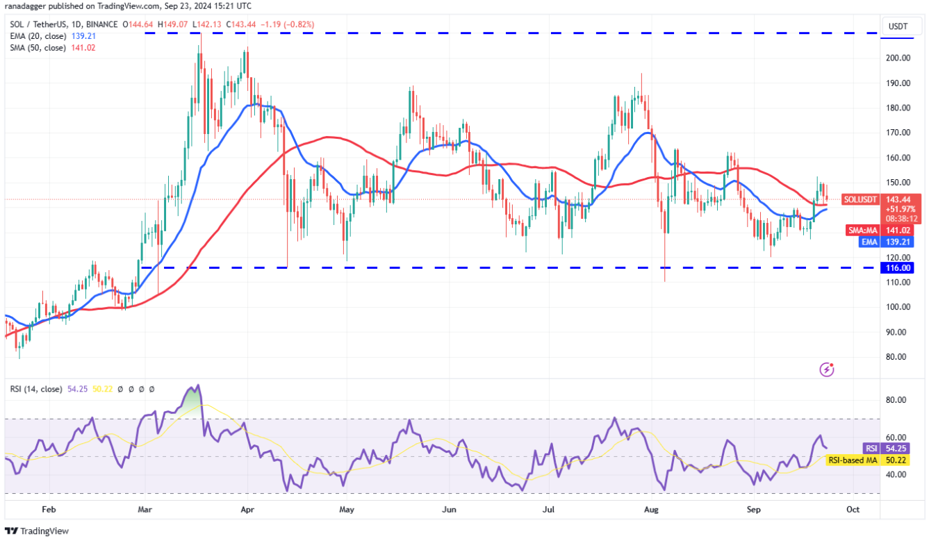This screenshot has width=929, height=541.
Task: Click the RSI 80.00 scale label
Action: [x=898, y=400]
